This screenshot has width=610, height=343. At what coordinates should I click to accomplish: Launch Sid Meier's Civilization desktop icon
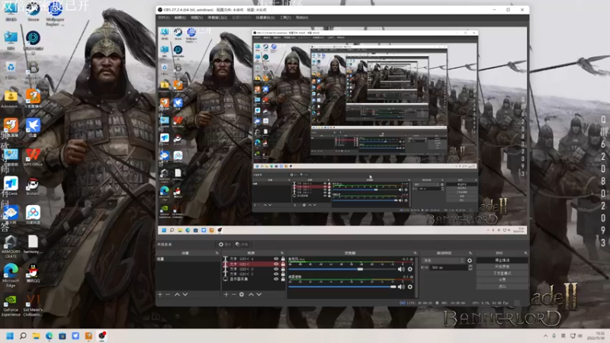tap(33, 306)
